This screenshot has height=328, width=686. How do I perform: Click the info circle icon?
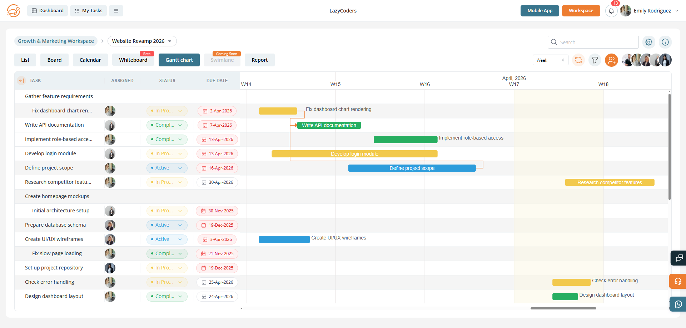pyautogui.click(x=665, y=42)
